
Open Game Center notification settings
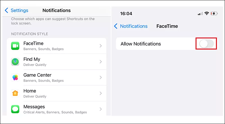[56, 77]
